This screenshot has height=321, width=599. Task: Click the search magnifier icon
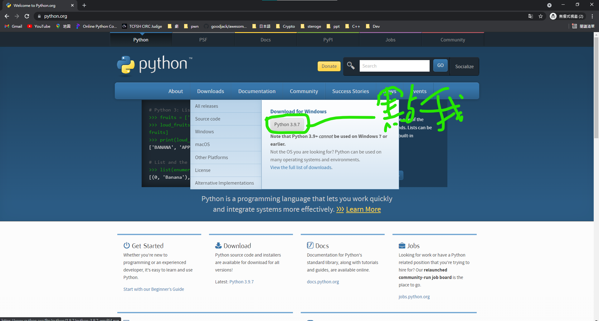351,66
